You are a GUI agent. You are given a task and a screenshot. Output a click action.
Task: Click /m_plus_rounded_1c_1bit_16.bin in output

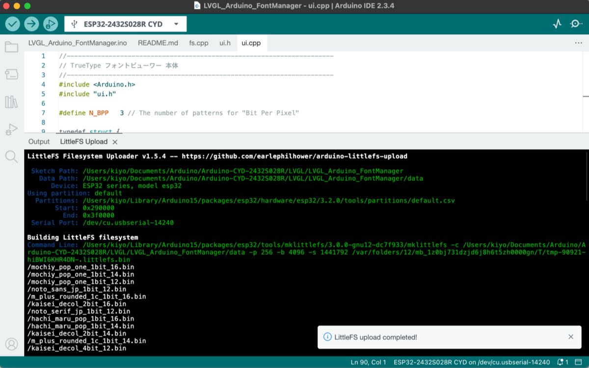click(86, 296)
